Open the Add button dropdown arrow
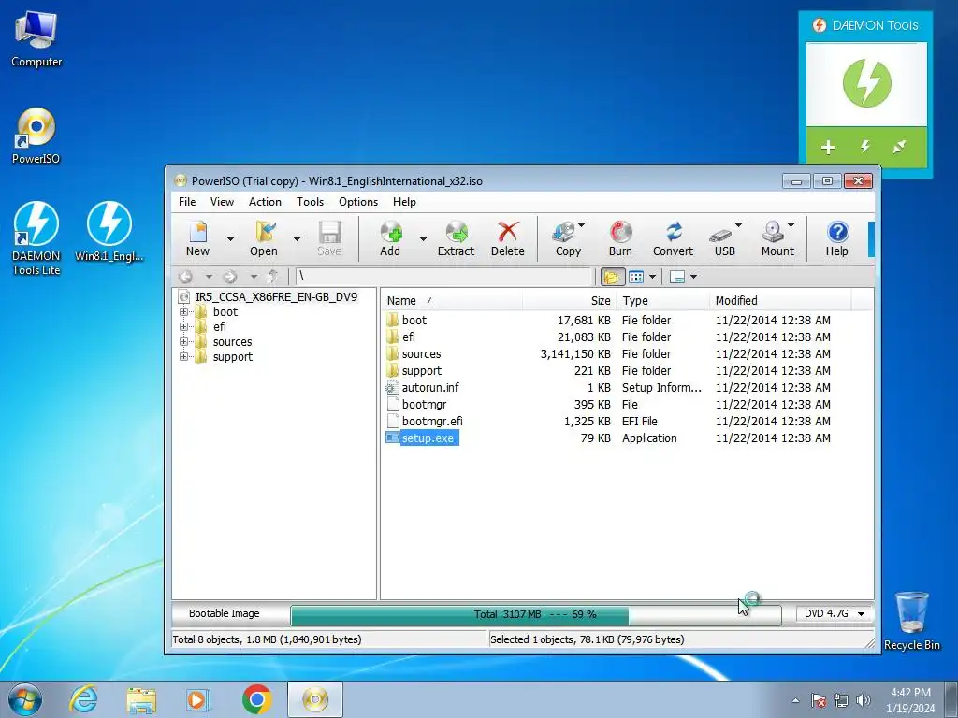Screen dimensions: 958x718 coord(423,238)
